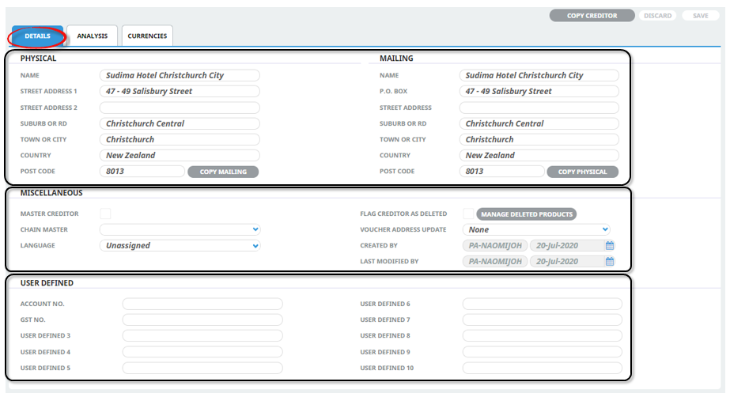730x397 pixels.
Task: Tick the Master Creditor checkbox
Action: pyautogui.click(x=105, y=214)
